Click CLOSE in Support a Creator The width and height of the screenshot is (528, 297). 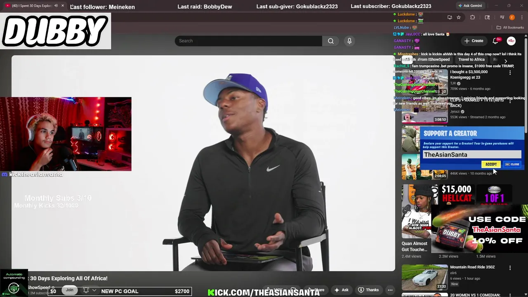[x=512, y=164]
